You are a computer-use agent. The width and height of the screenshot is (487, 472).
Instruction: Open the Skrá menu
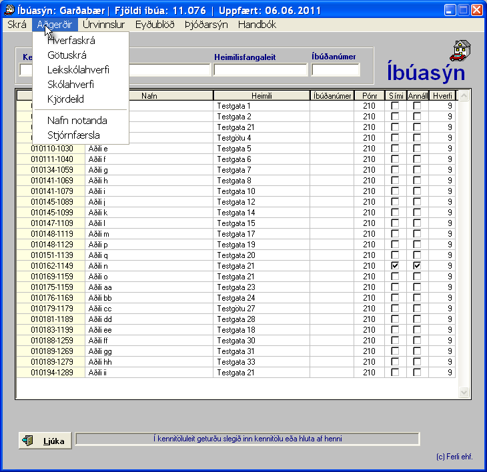point(17,25)
